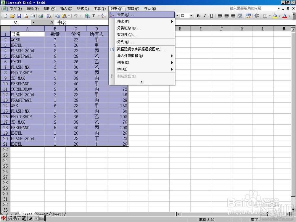Apply borders using the Borders icon
The image size is (296, 222).
tap(265, 16)
